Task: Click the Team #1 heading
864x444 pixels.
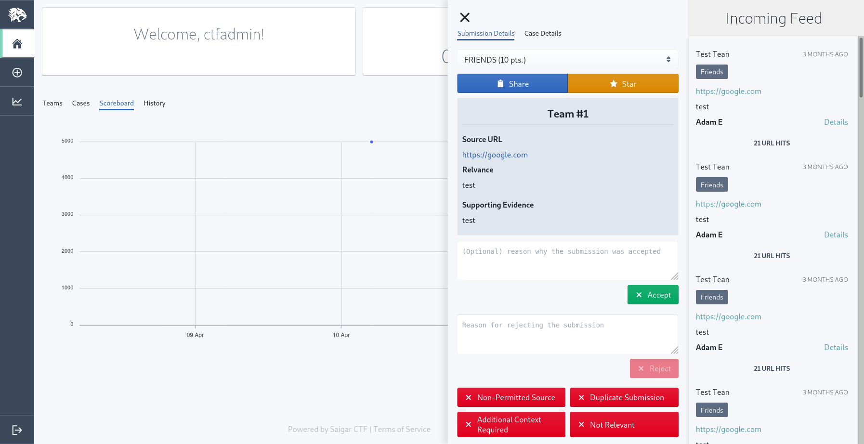Action: (568, 114)
